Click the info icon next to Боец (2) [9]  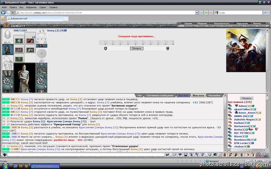pyautogui.click(x=65, y=31)
